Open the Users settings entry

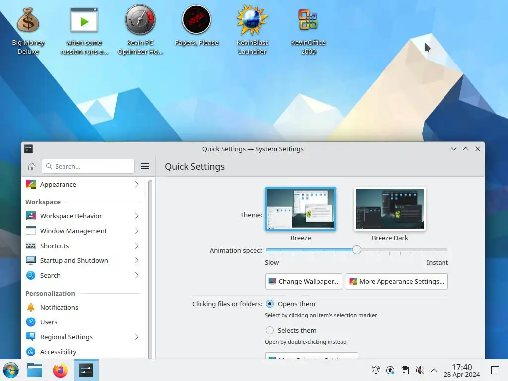(83, 322)
